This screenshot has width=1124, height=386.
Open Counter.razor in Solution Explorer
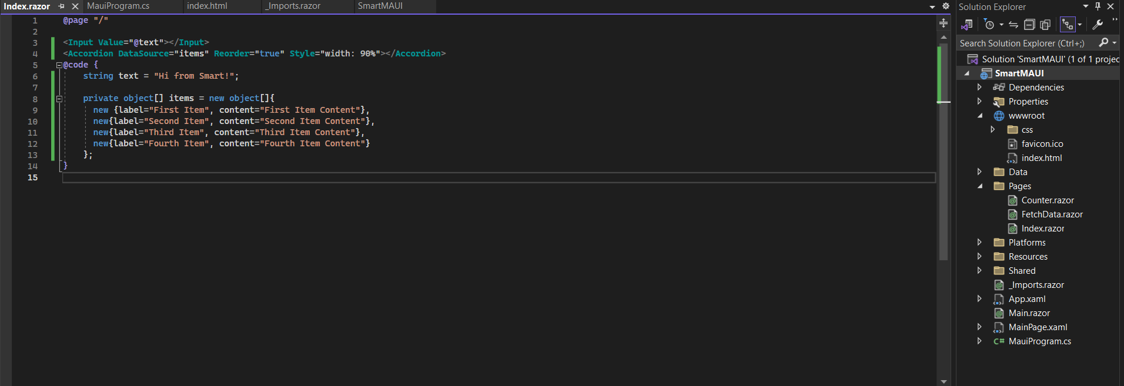1047,200
